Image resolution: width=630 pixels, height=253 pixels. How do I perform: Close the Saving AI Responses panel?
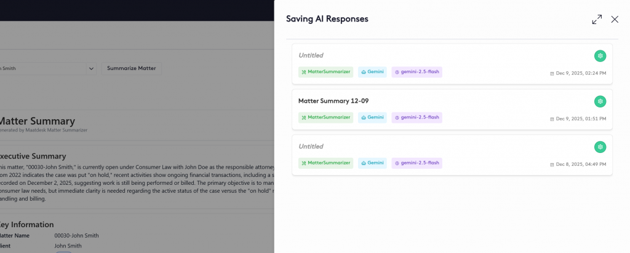615,20
